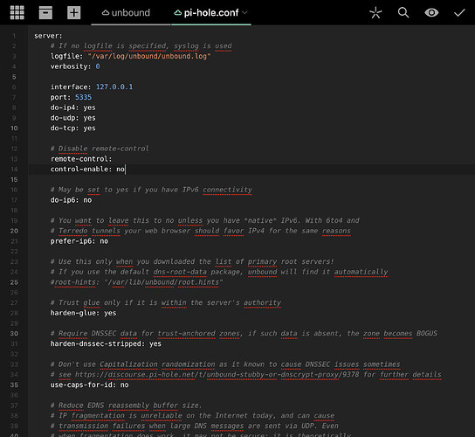Open the grid file browser icon

tap(17, 13)
